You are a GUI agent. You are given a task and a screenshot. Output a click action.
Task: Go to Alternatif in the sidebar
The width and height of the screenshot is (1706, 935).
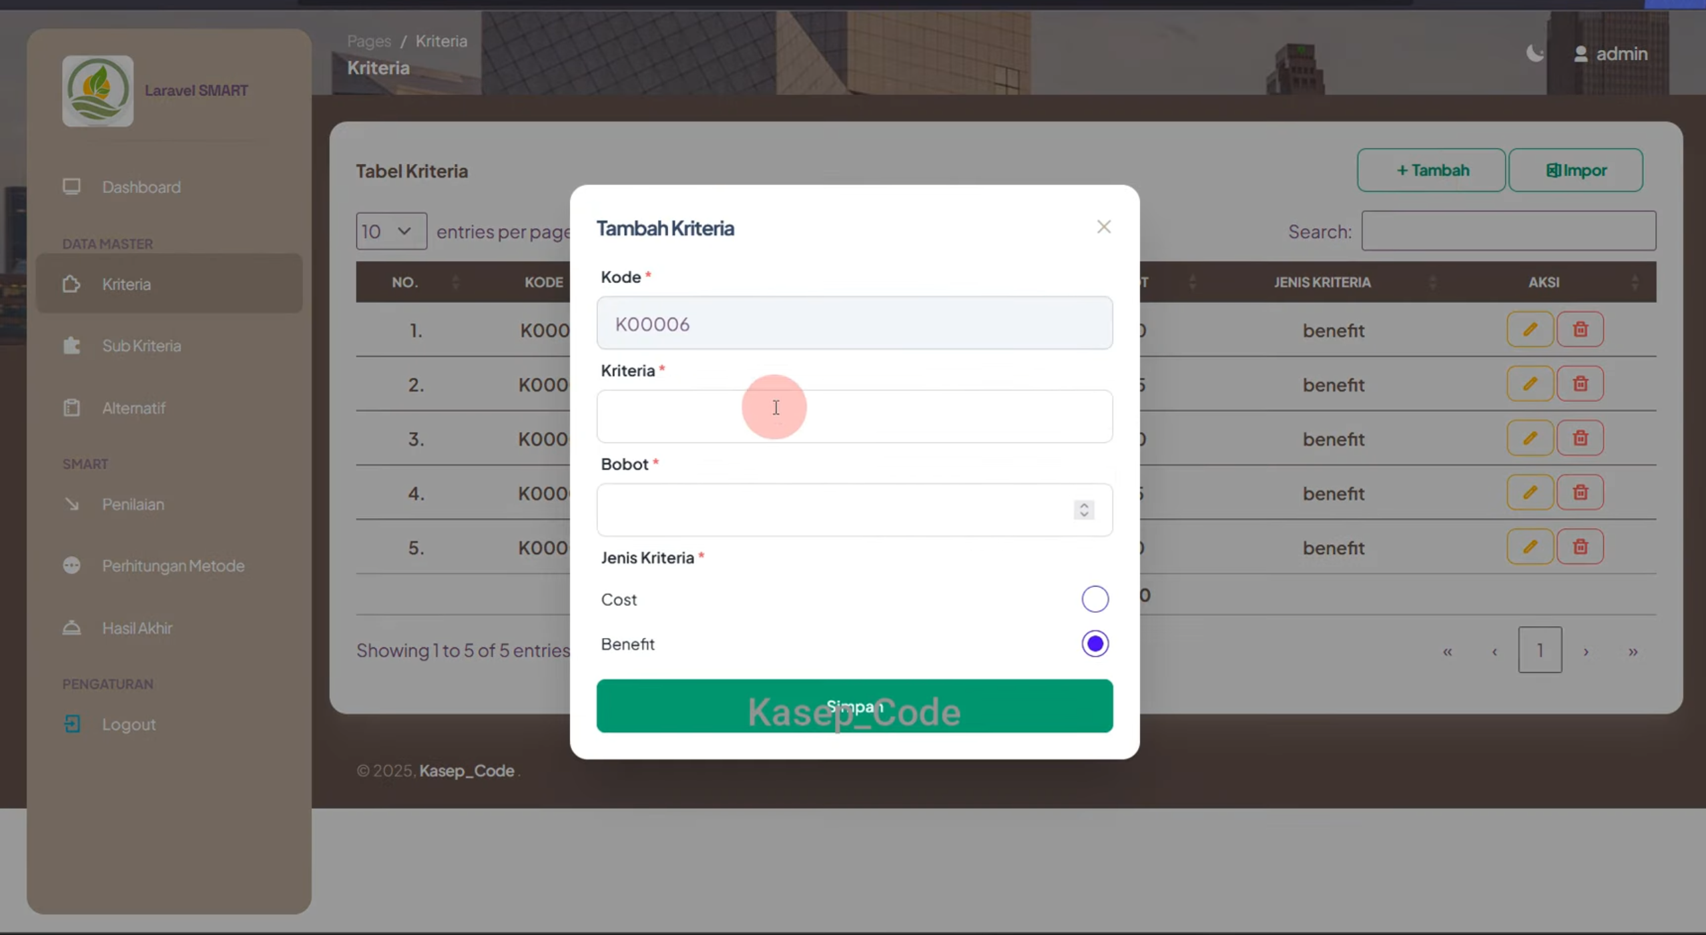tap(133, 408)
